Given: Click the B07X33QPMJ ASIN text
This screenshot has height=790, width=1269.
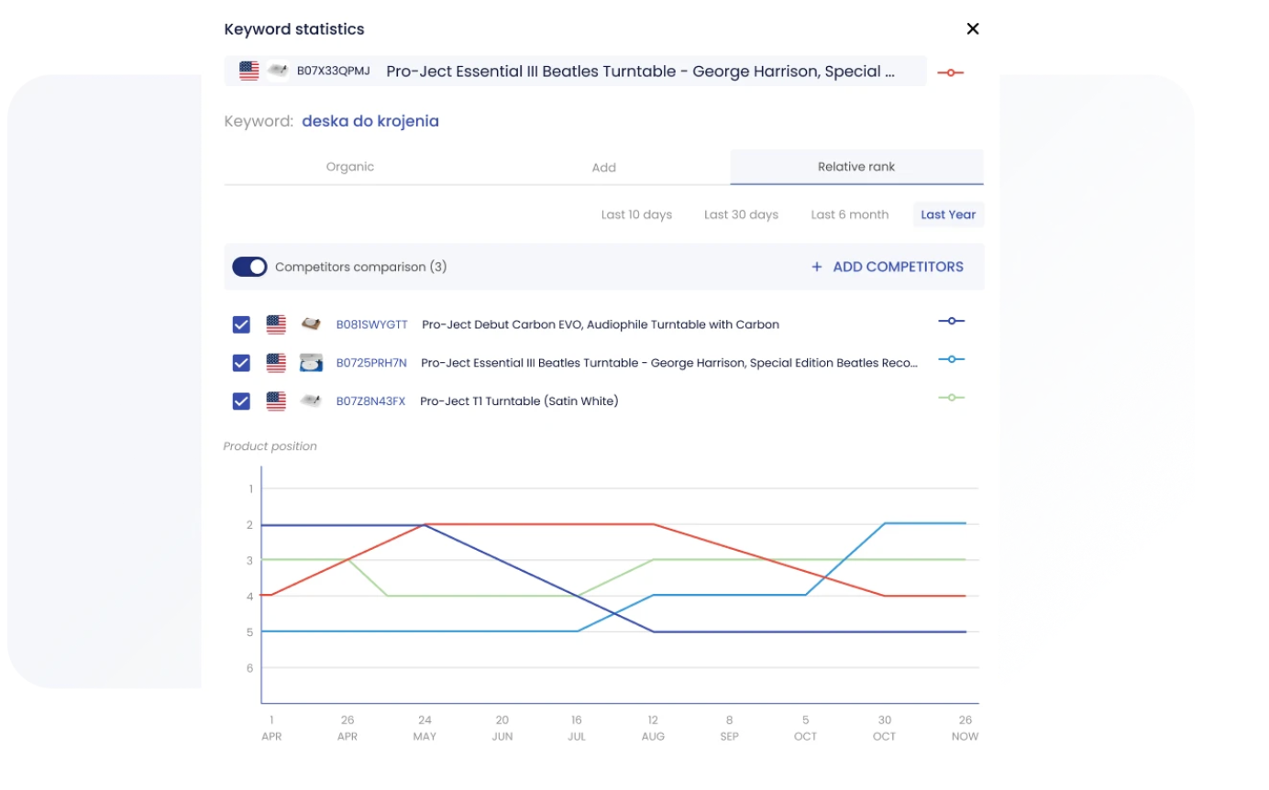Looking at the screenshot, I should 334,71.
